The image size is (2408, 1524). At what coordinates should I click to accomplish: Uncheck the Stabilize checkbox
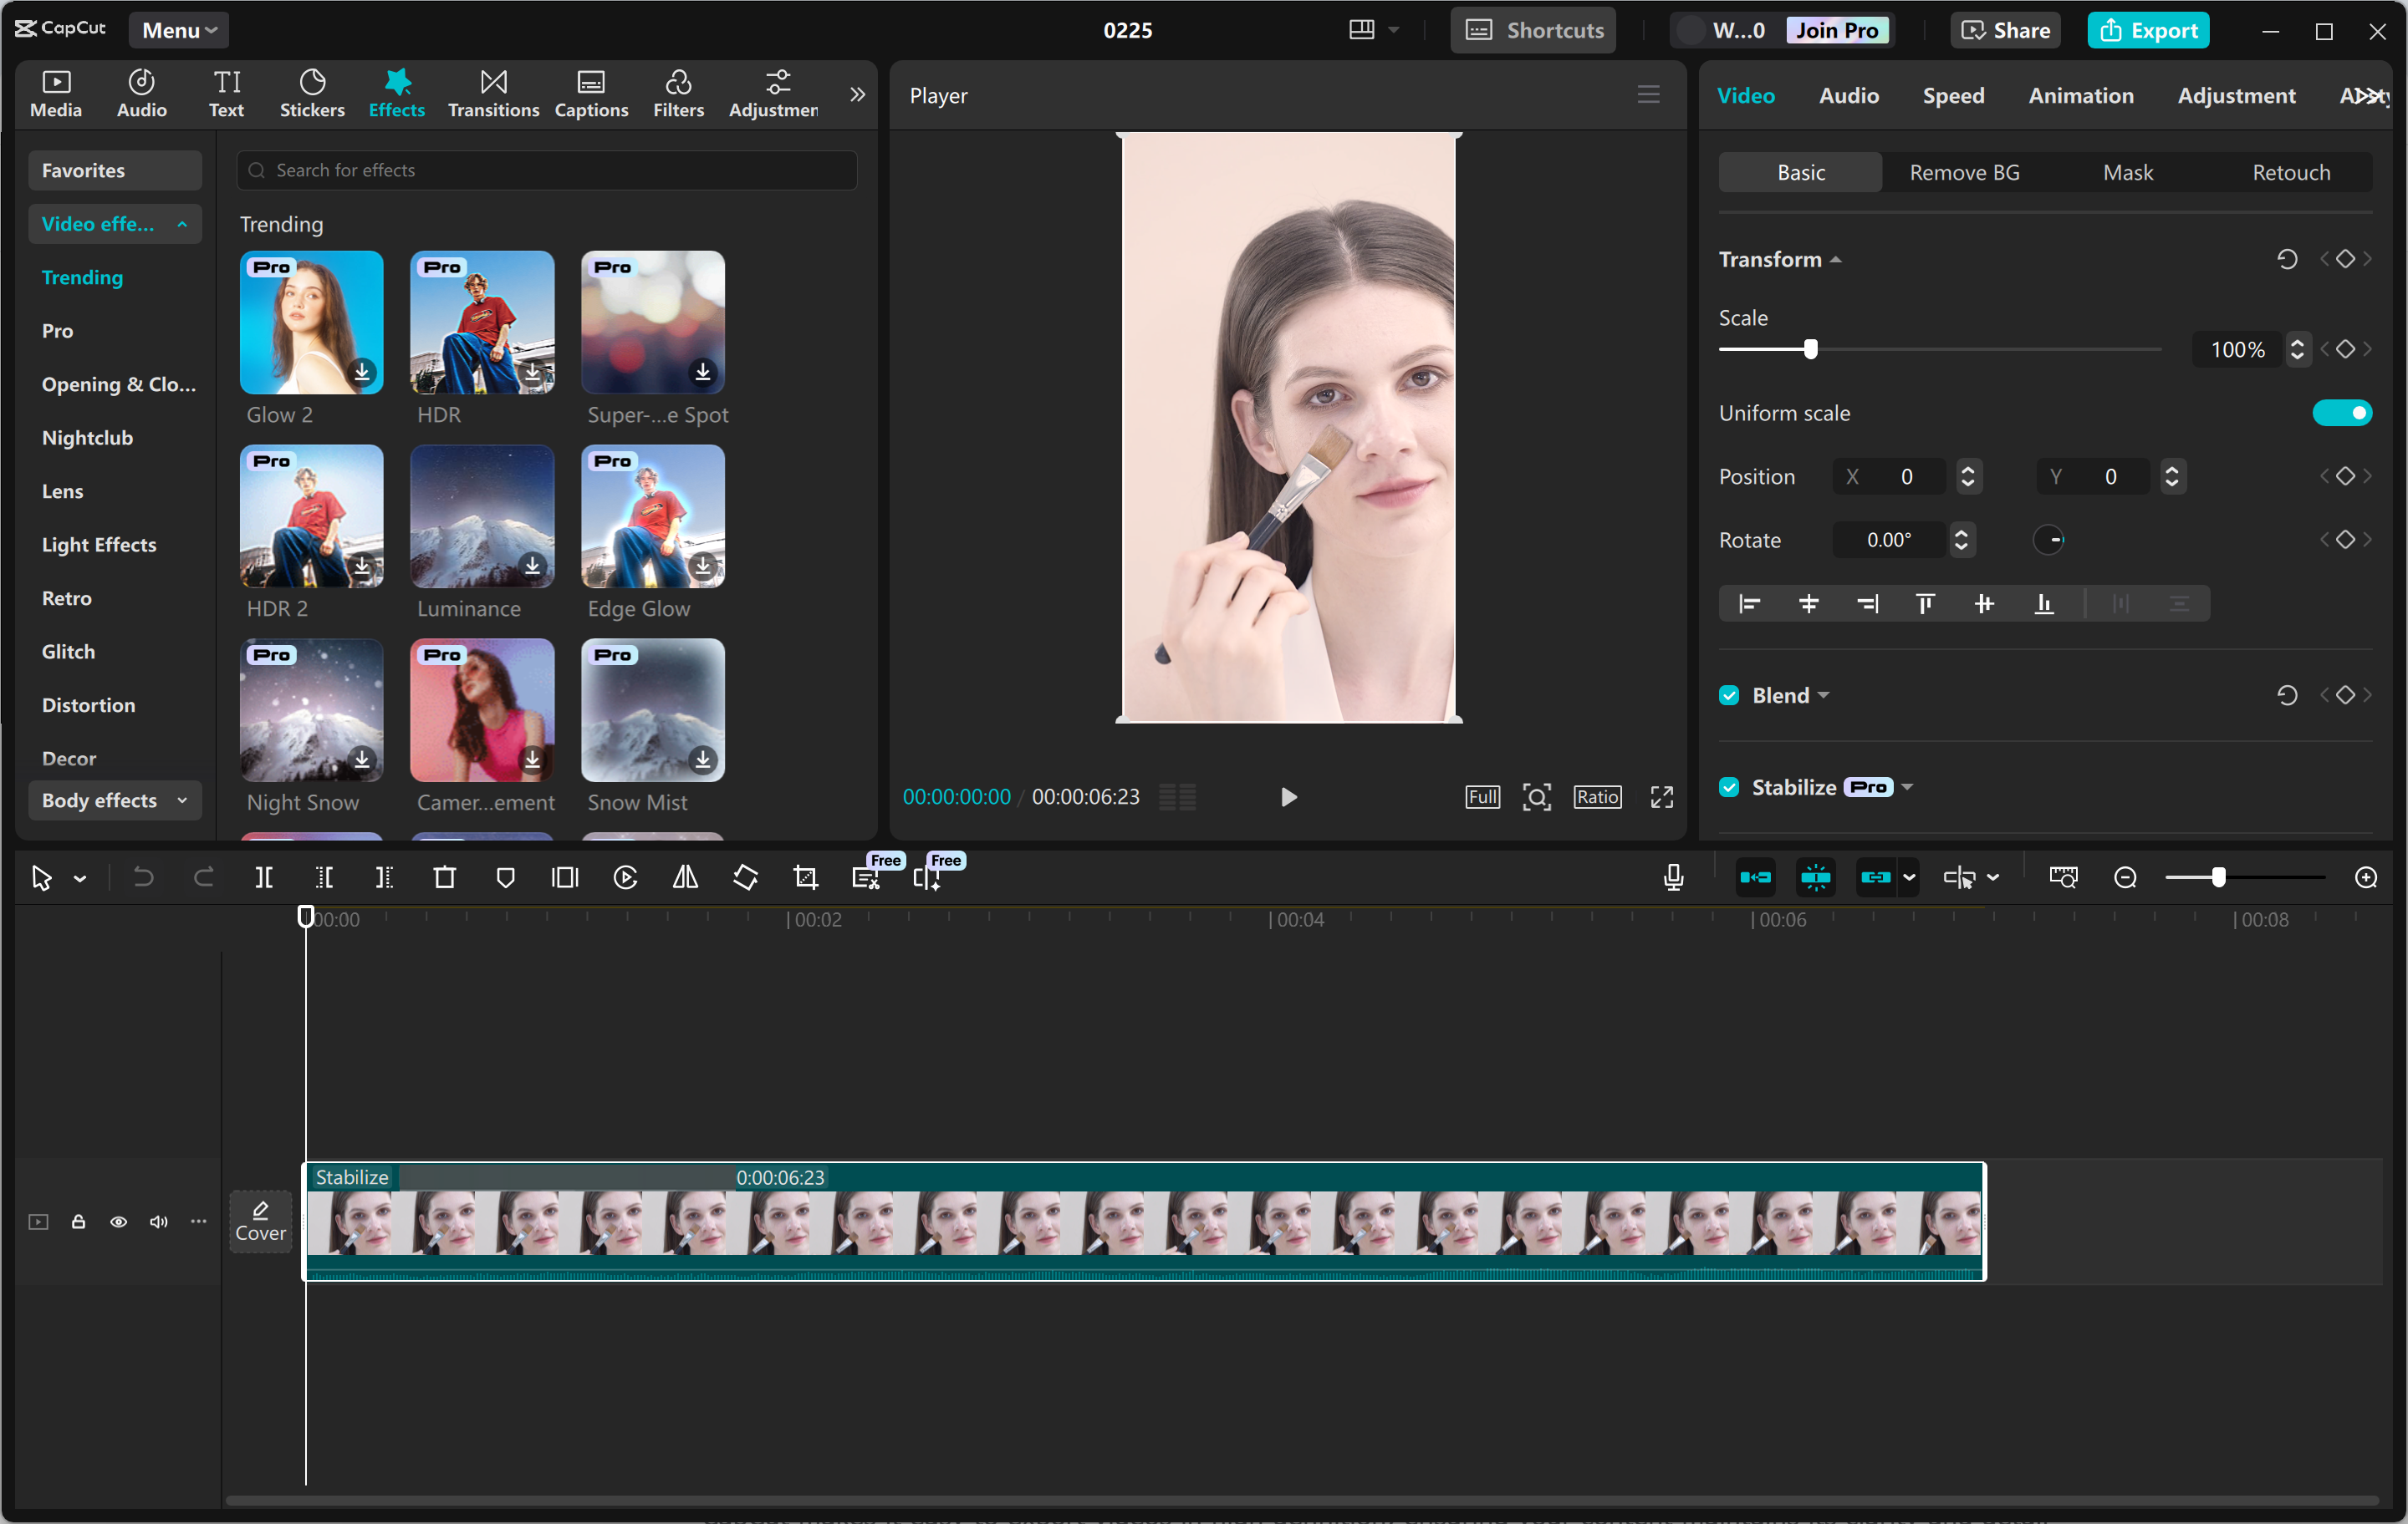tap(1728, 786)
